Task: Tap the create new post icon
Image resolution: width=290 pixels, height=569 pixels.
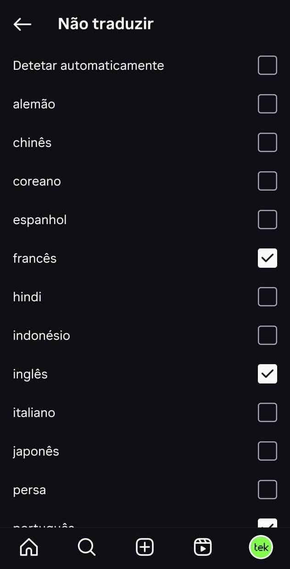Action: click(x=145, y=547)
